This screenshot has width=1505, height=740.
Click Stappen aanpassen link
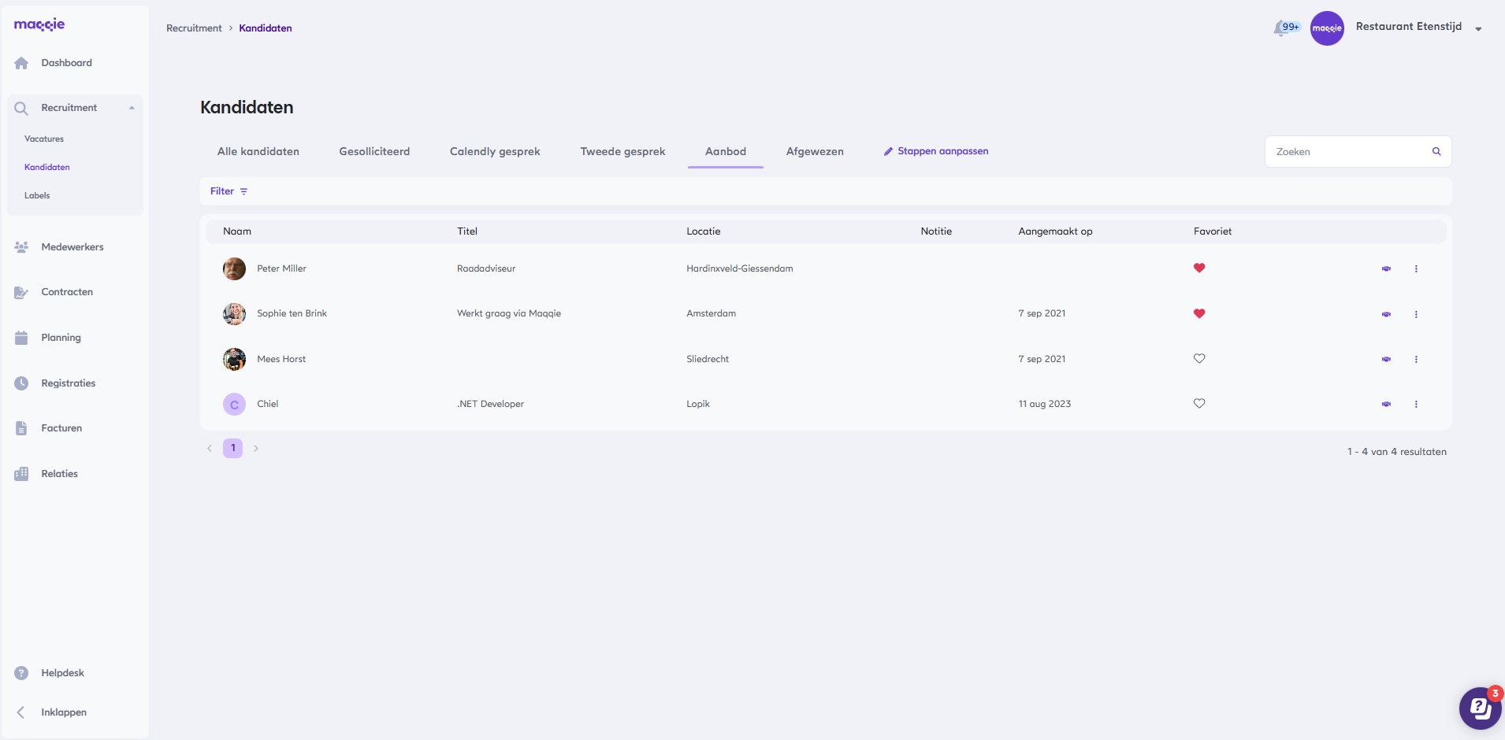pyautogui.click(x=936, y=151)
